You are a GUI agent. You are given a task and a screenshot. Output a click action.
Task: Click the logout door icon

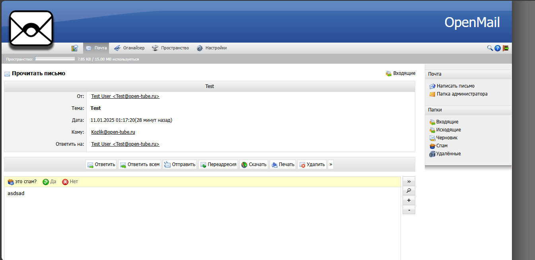click(x=506, y=48)
